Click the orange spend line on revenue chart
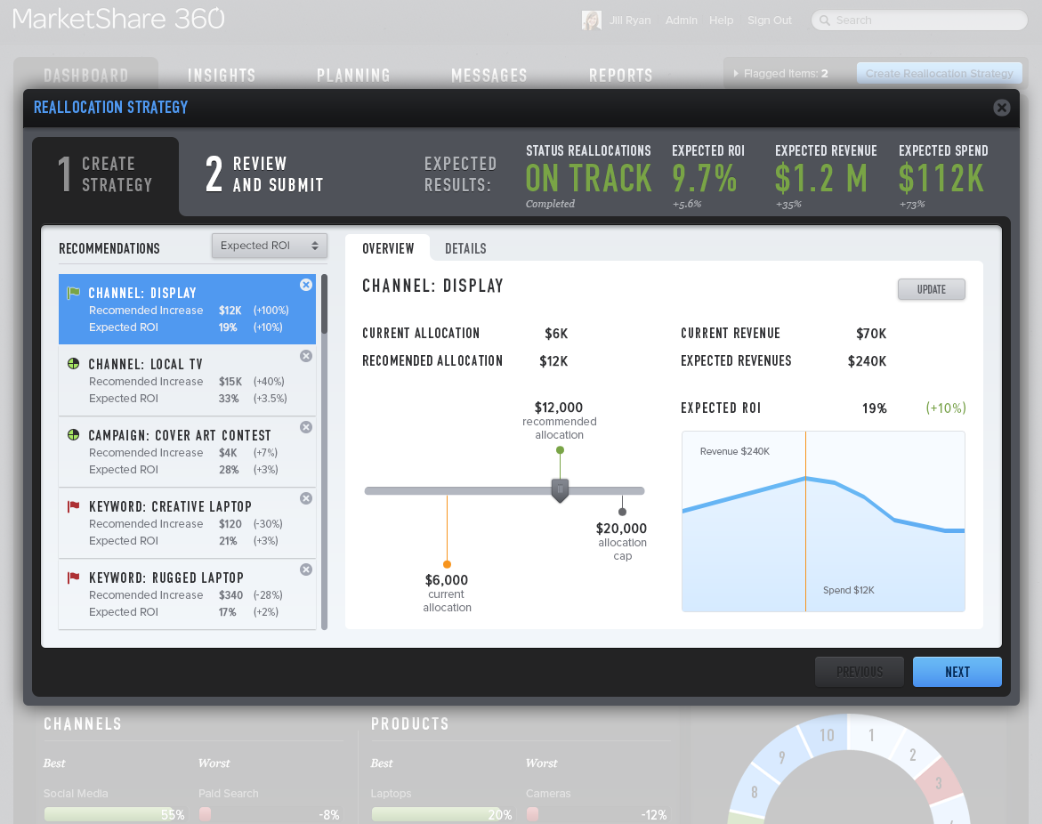 805,521
